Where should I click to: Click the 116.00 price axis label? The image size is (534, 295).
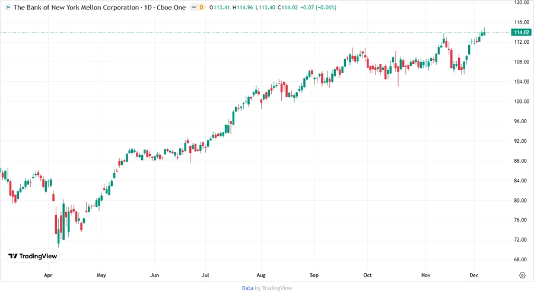[522, 22]
